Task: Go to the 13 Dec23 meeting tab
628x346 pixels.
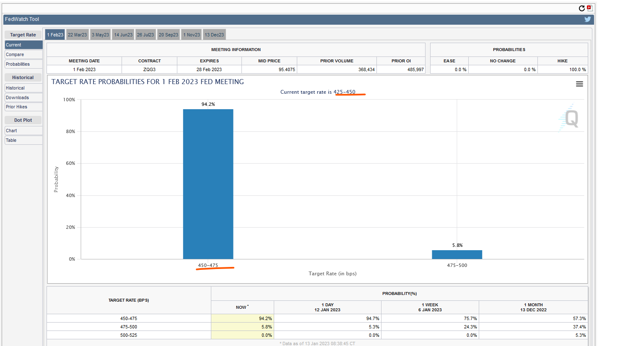Action: click(214, 35)
